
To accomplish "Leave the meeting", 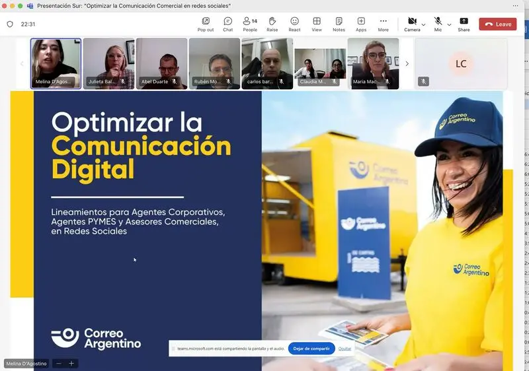I will tap(498, 24).
